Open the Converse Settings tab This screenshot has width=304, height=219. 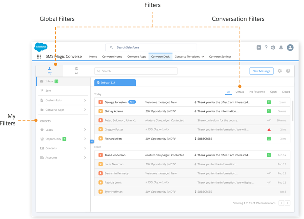coord(220,57)
